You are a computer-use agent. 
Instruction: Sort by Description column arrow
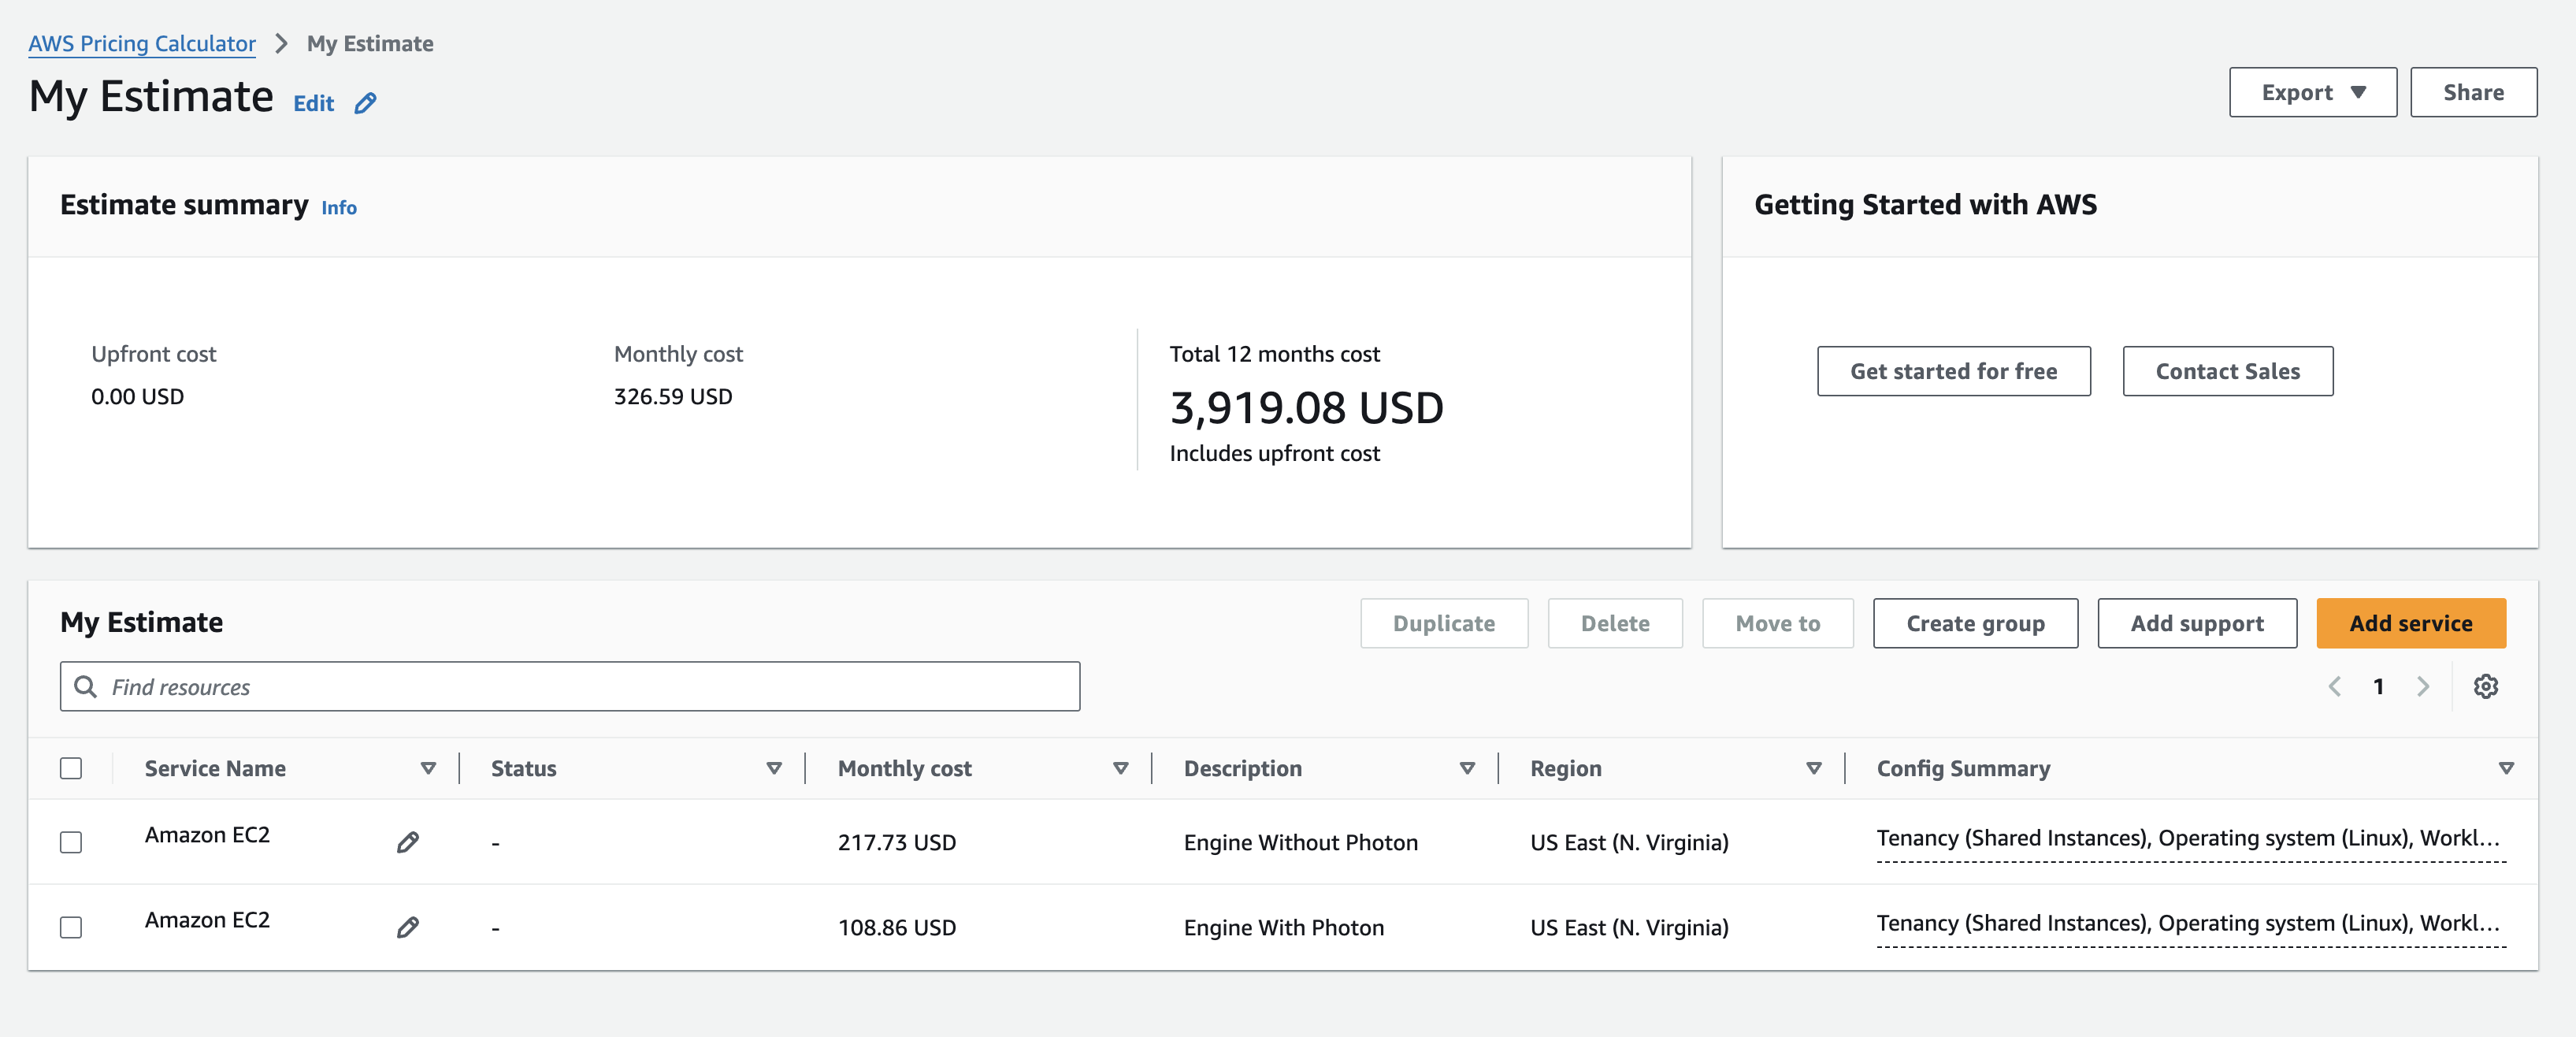1467,768
